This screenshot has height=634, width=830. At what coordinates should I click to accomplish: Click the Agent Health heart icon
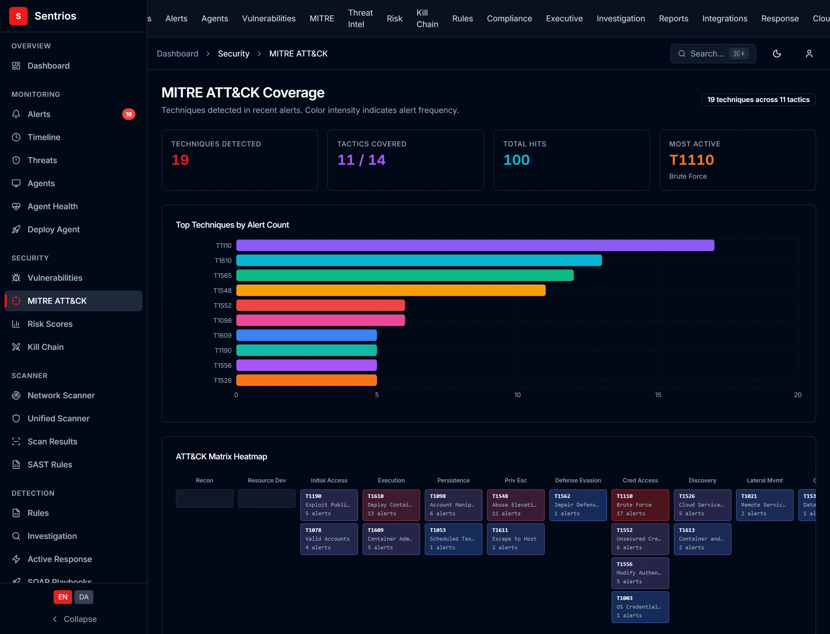tap(16, 206)
